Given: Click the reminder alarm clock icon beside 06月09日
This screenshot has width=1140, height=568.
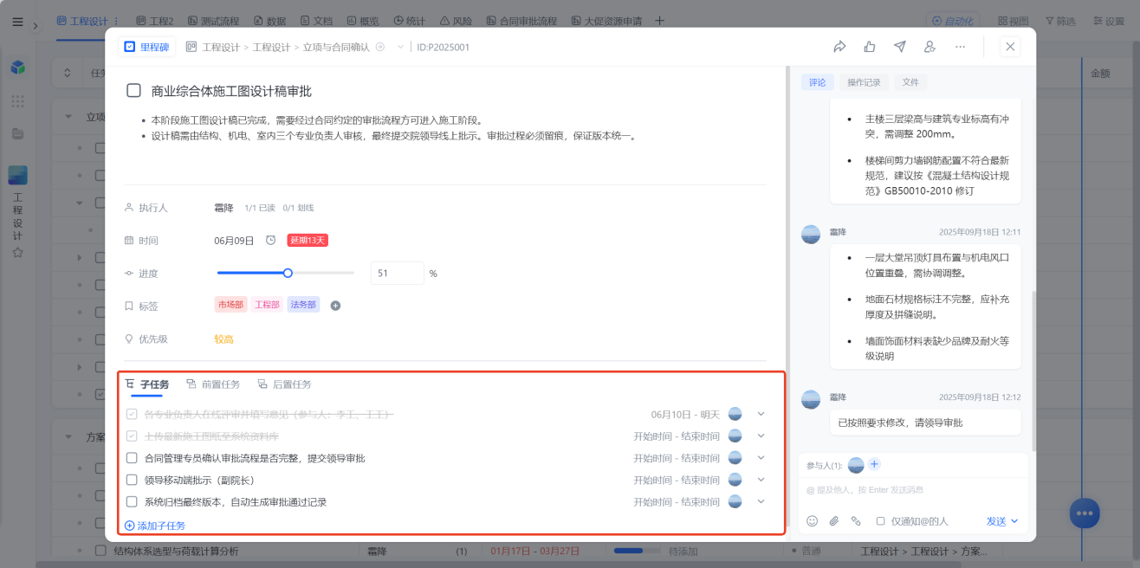Looking at the screenshot, I should pos(270,240).
